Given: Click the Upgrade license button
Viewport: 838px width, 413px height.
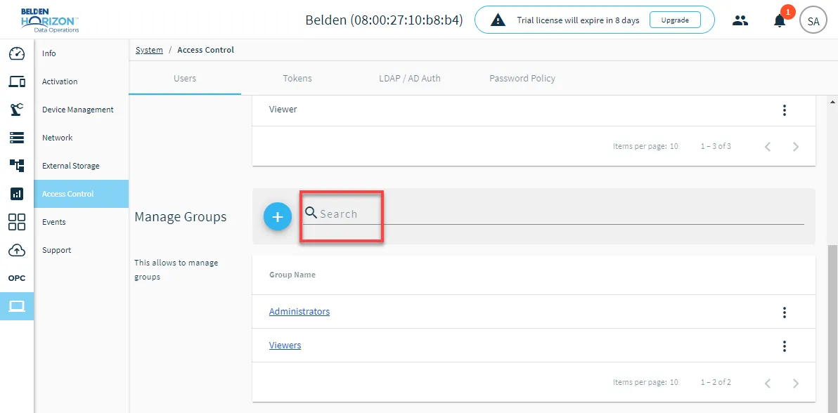Looking at the screenshot, I should click(674, 20).
